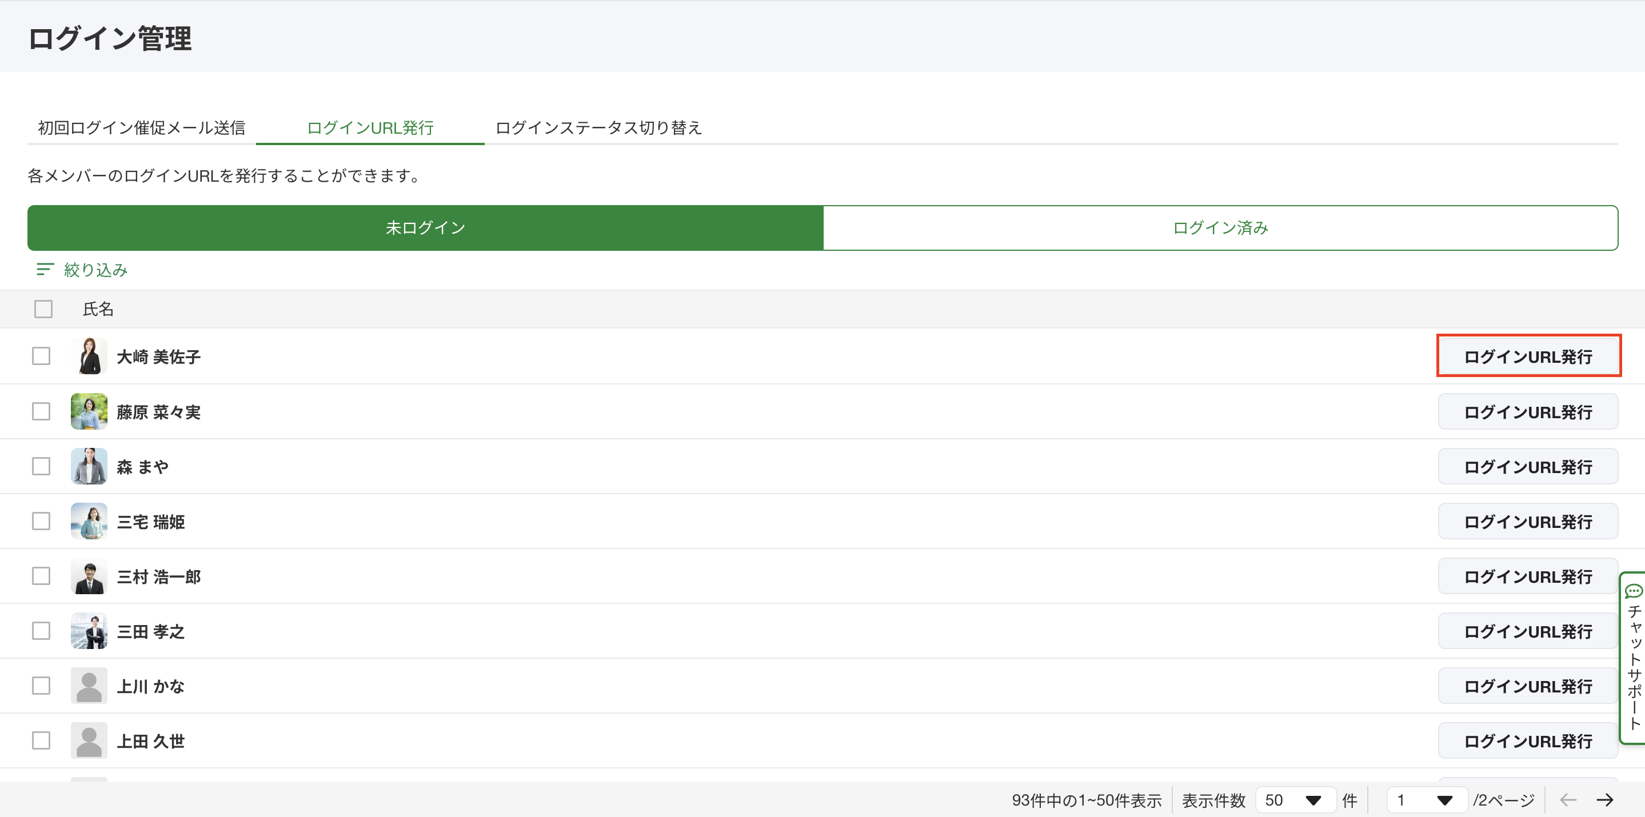Switch to the ログイン済み list
The width and height of the screenshot is (1645, 817).
pos(1220,228)
